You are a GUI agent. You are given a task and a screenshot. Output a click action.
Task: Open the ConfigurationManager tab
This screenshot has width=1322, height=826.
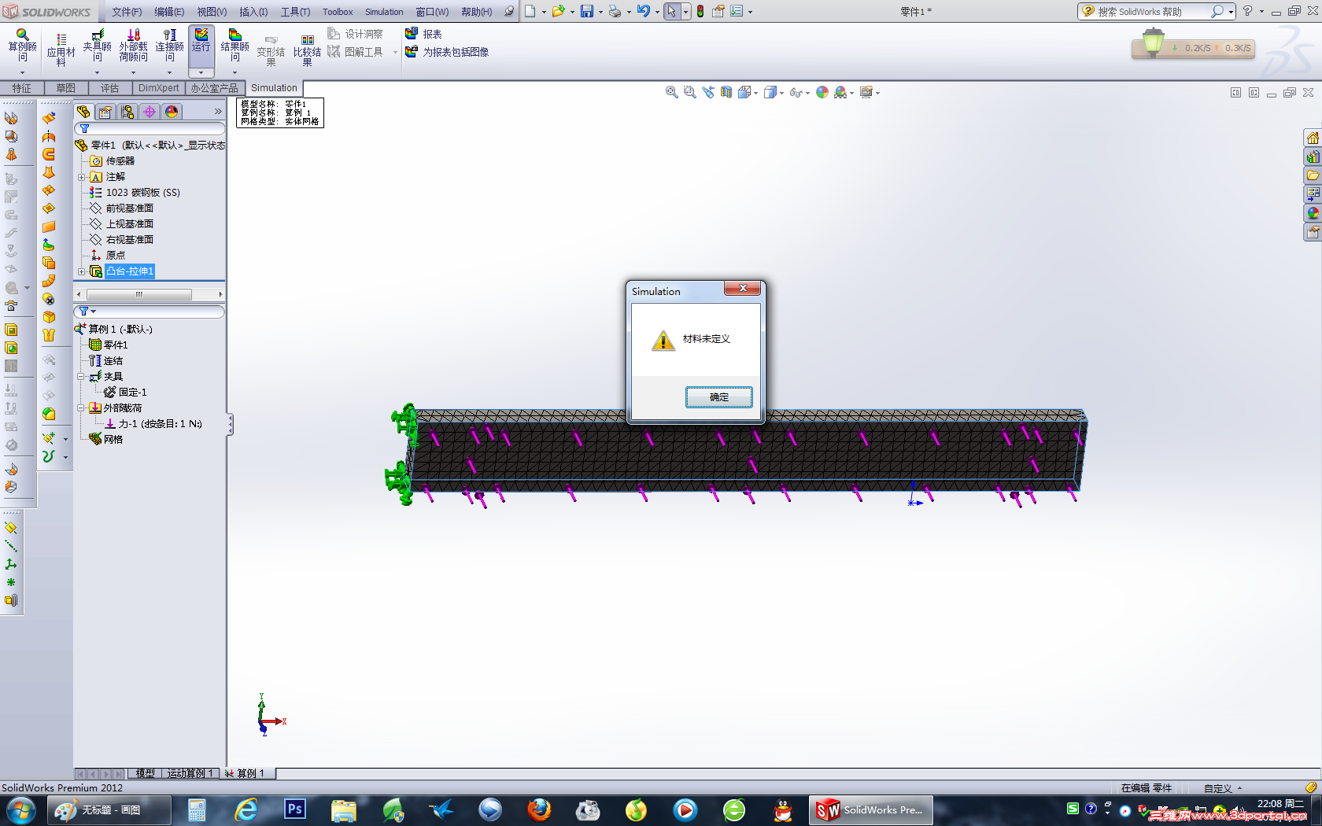(127, 112)
